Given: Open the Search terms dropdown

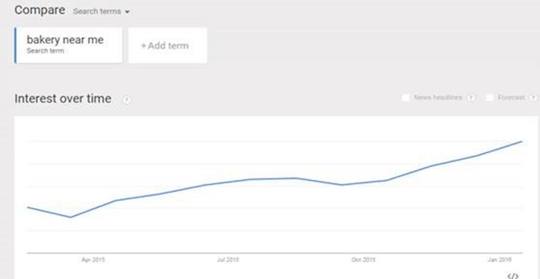Looking at the screenshot, I should [x=101, y=12].
